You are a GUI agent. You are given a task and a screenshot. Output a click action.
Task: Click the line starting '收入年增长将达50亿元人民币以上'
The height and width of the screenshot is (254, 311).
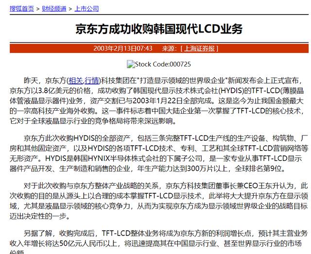[155, 243]
